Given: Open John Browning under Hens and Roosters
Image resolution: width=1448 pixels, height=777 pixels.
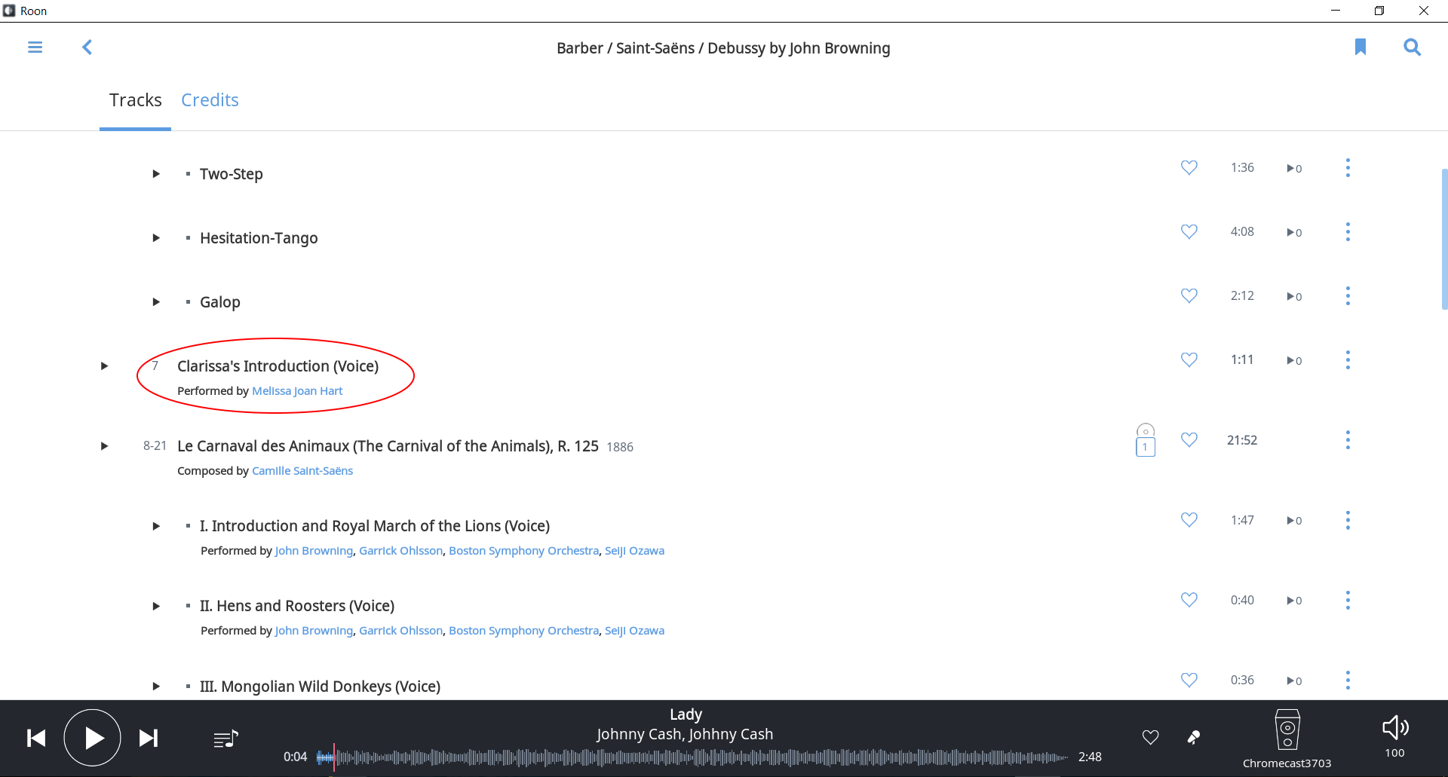Looking at the screenshot, I should (x=314, y=631).
